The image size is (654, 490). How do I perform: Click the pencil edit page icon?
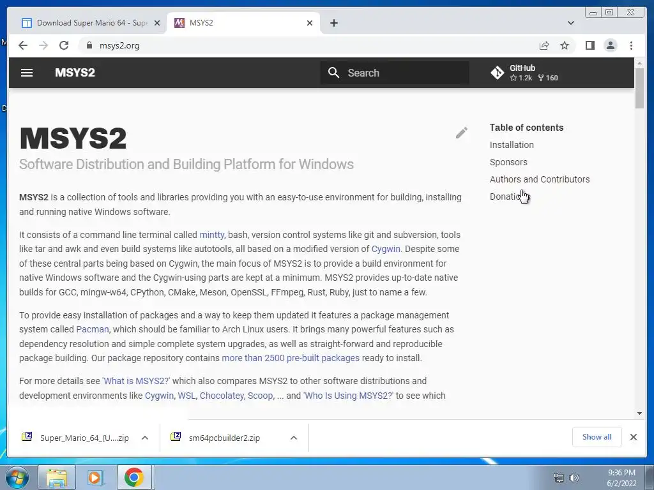(x=461, y=133)
